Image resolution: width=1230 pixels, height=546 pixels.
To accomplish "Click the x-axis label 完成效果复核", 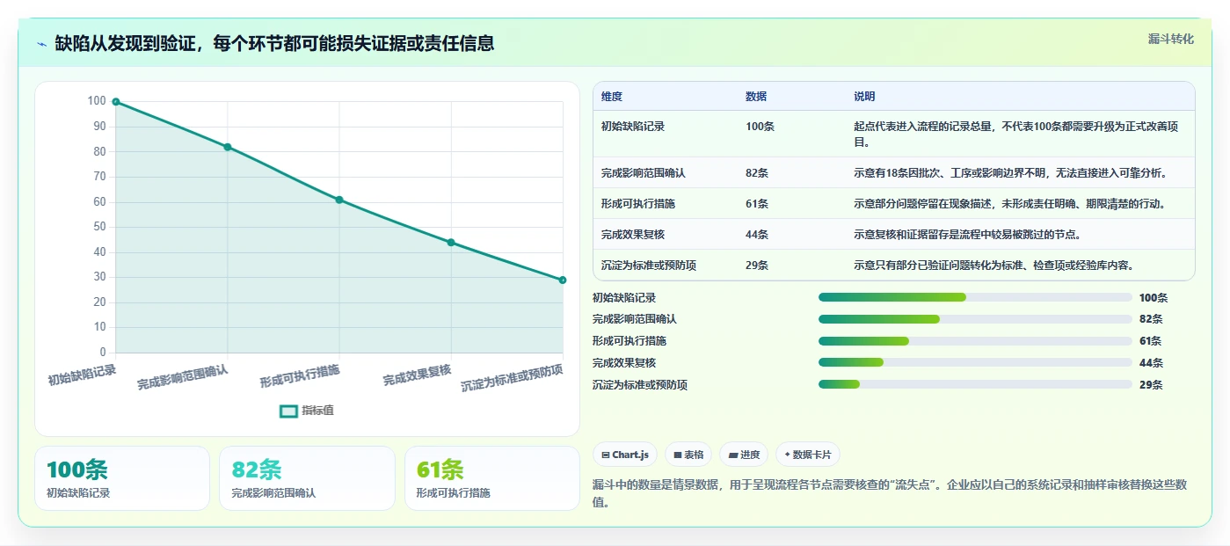I will [x=417, y=375].
